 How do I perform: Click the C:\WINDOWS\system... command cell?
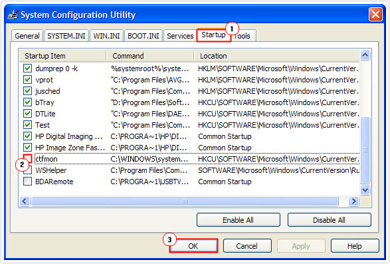click(149, 159)
